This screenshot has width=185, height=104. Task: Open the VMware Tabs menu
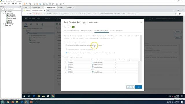pos(16,4)
